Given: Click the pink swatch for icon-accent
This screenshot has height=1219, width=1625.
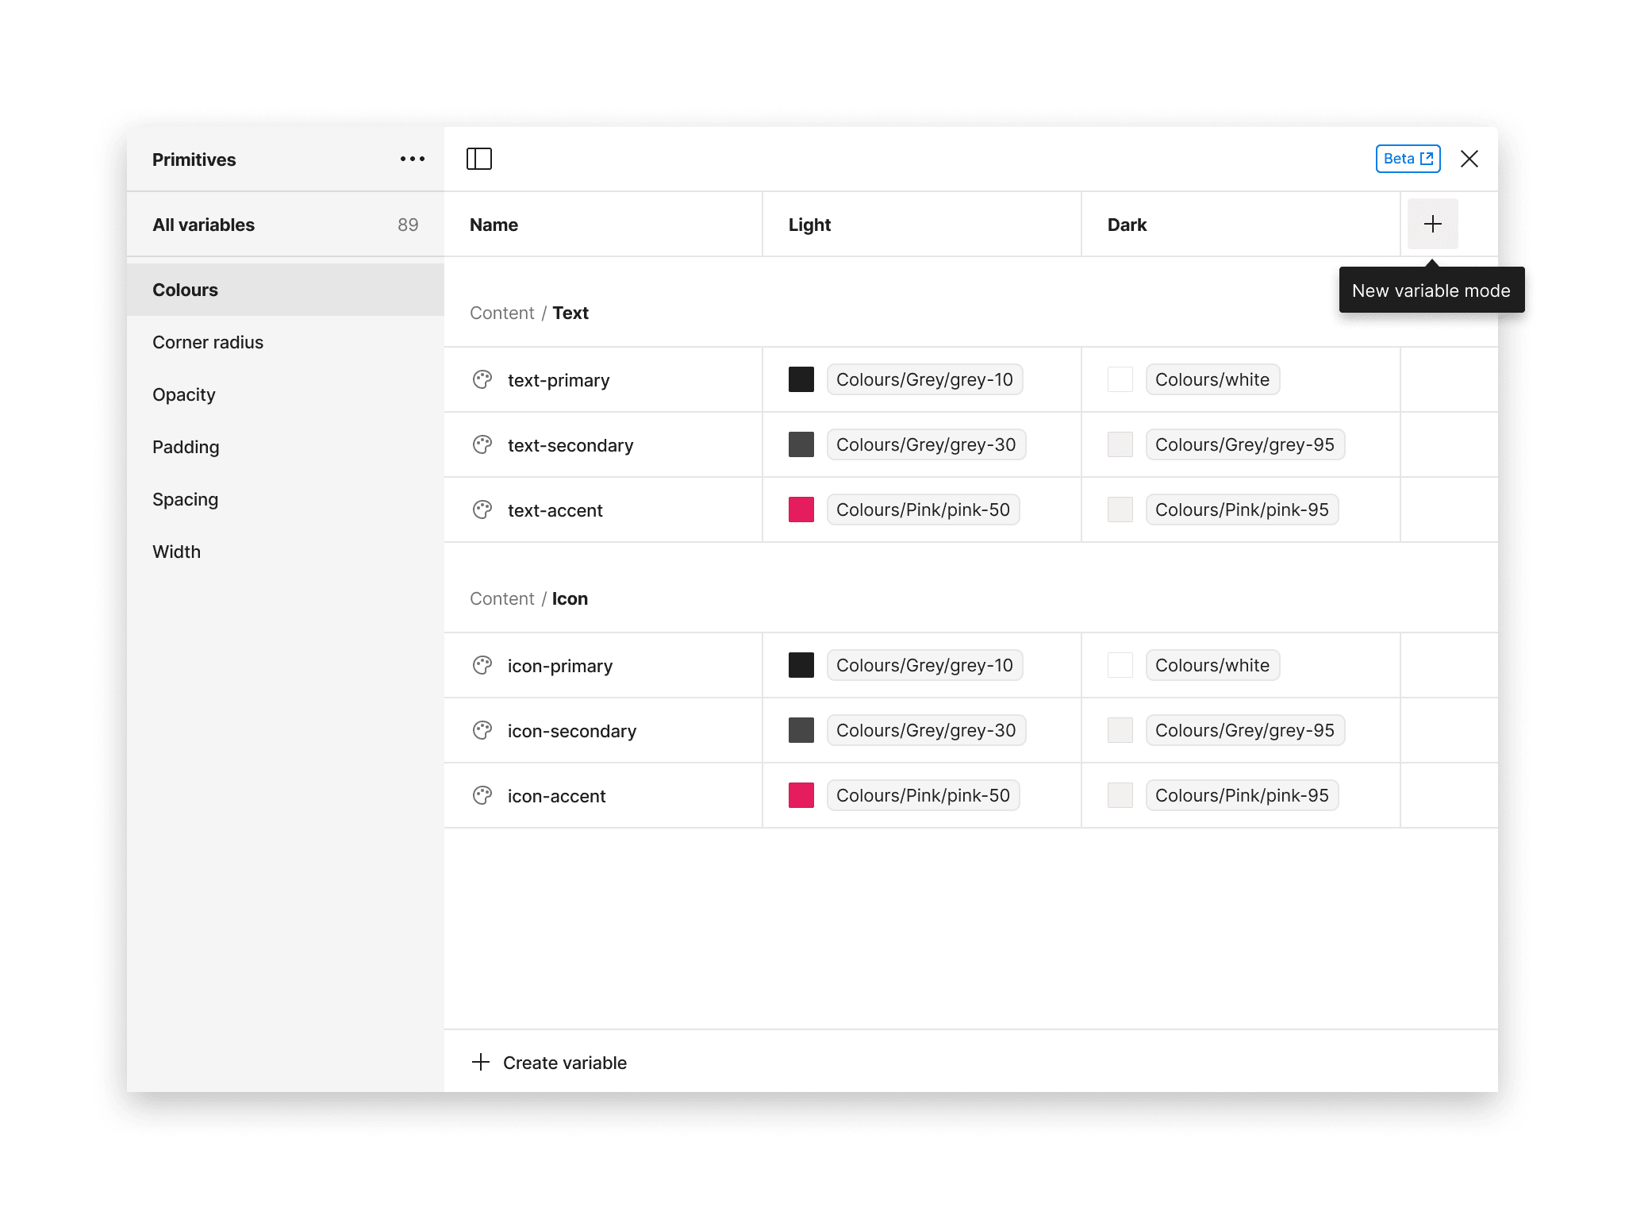Looking at the screenshot, I should point(801,795).
